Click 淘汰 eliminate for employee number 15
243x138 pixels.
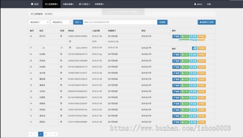point(202,98)
